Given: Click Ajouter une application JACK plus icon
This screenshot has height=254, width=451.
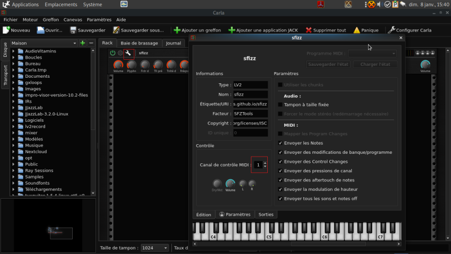Looking at the screenshot, I should [x=232, y=30].
